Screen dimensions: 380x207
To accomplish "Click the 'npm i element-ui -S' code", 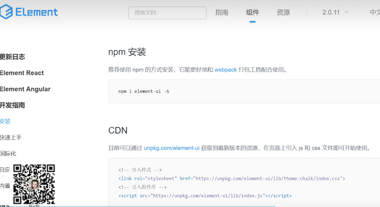I will point(144,91).
